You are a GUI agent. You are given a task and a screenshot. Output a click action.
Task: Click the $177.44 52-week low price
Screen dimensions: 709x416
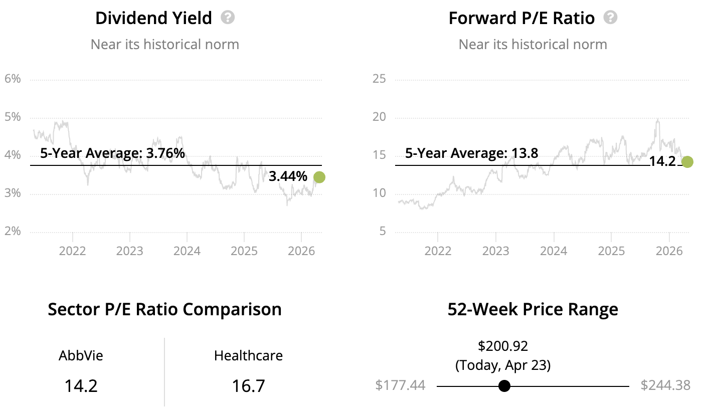pos(400,385)
